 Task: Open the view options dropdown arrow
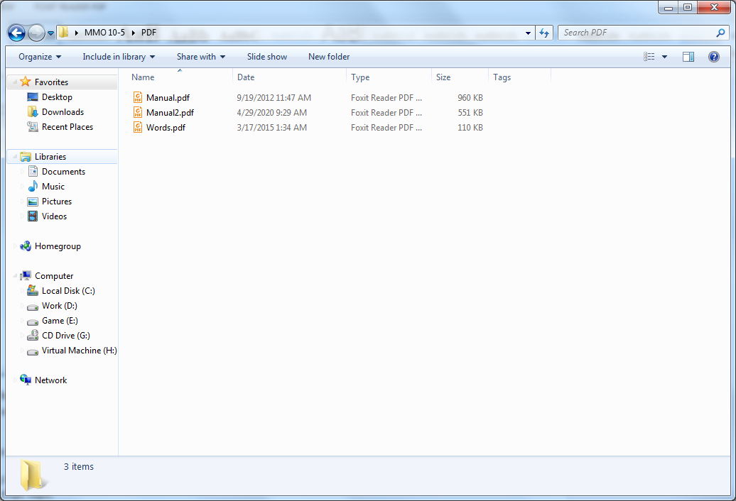(665, 57)
